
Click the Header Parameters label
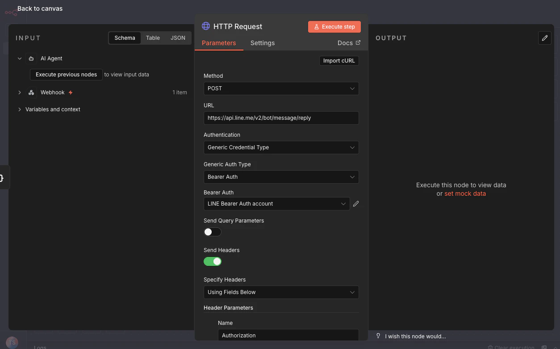click(x=228, y=308)
